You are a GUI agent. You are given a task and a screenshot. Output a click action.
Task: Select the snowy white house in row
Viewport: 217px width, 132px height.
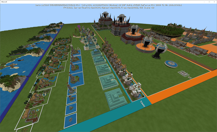click(x=135, y=91)
